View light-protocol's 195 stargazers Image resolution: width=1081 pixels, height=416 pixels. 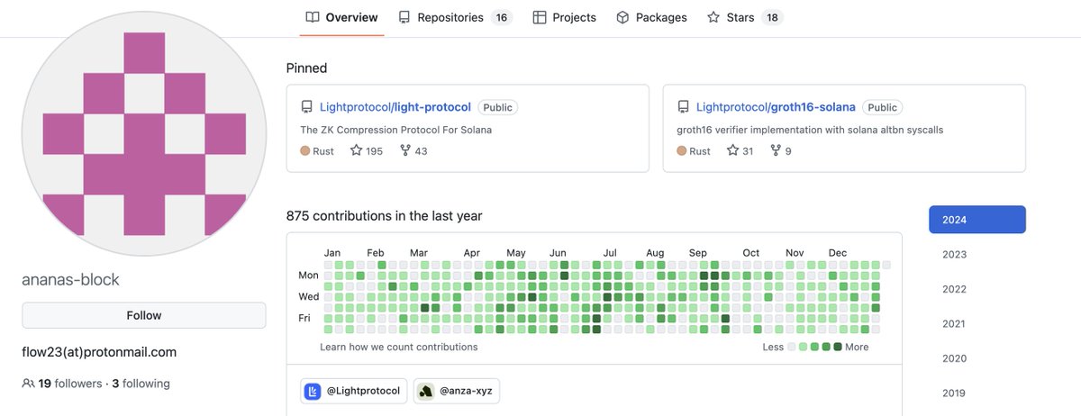point(367,151)
